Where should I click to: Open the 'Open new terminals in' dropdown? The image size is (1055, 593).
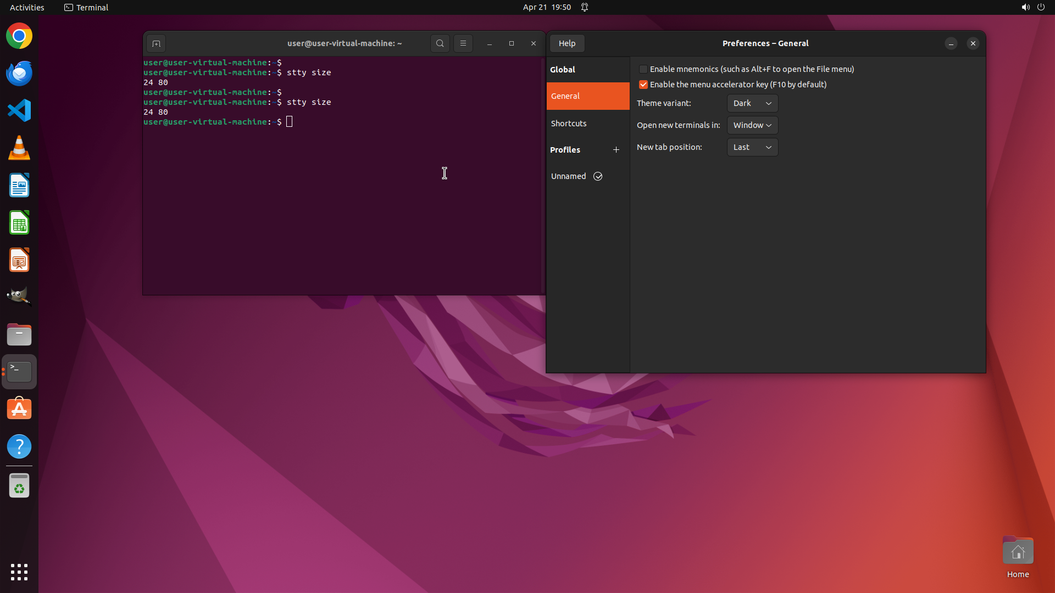tap(752, 125)
